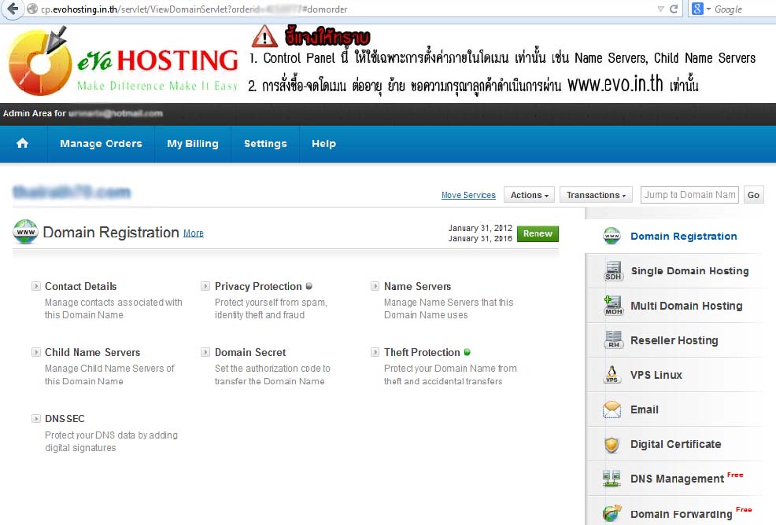Click the Domain Registration sidebar link
This screenshot has height=525, width=776.
pos(683,236)
